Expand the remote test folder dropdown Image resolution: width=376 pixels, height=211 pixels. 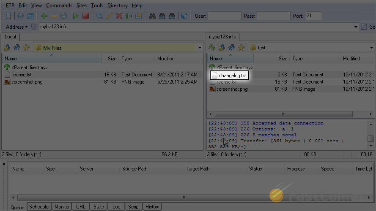(x=371, y=48)
